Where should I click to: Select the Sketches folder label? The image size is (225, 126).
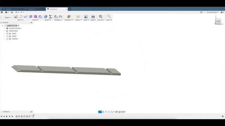coord(15,39)
